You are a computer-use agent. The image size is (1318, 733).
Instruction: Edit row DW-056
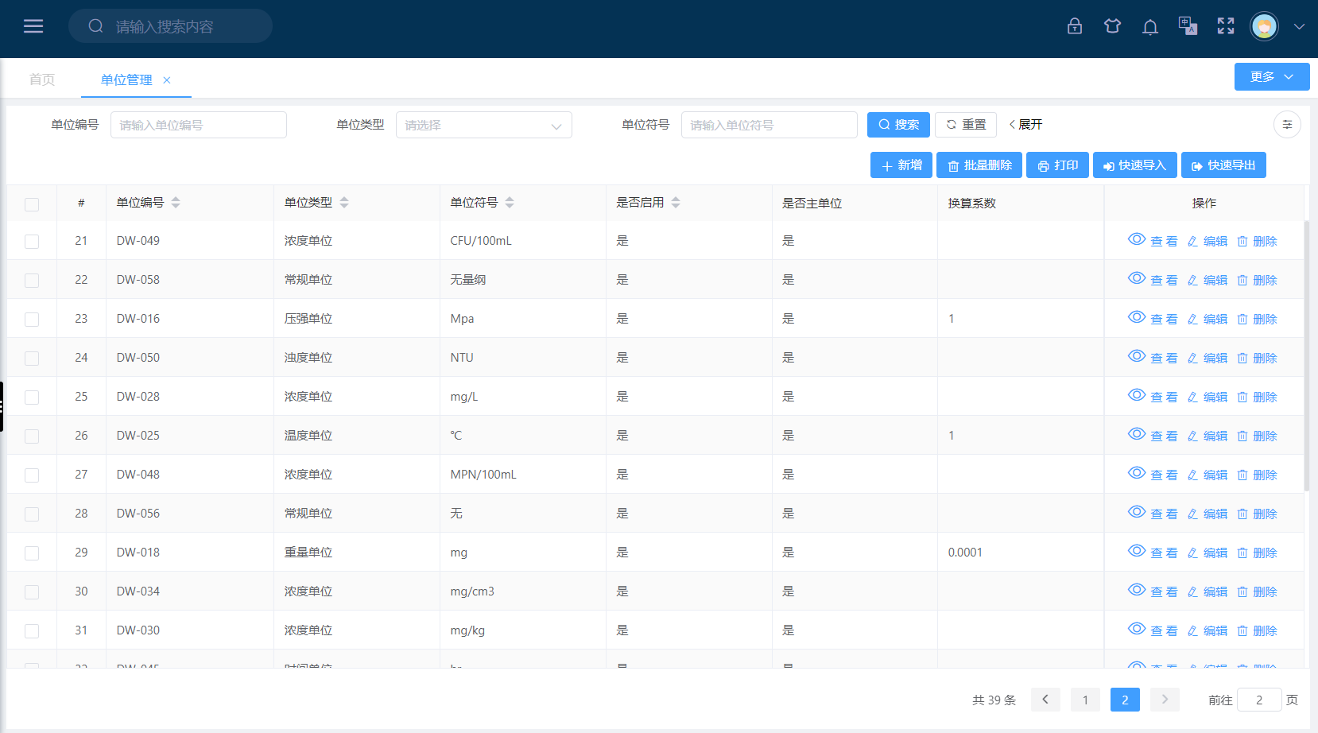click(x=1208, y=514)
